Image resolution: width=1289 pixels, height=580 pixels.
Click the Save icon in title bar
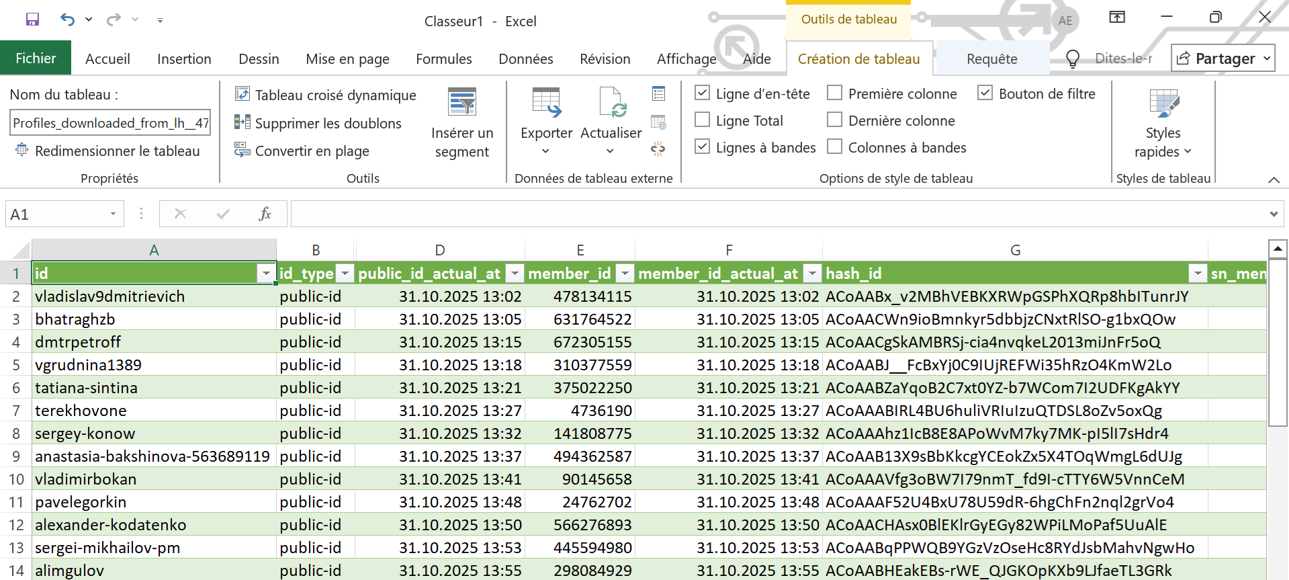[32, 19]
